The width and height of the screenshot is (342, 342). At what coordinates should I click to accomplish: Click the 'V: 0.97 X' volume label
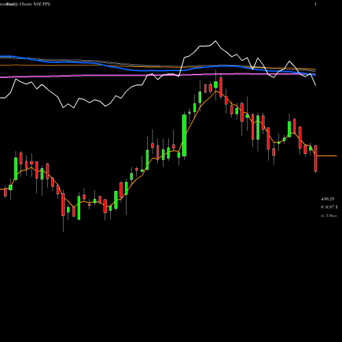tap(330, 207)
